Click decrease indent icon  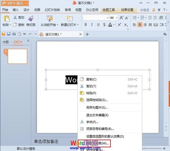point(150,18)
